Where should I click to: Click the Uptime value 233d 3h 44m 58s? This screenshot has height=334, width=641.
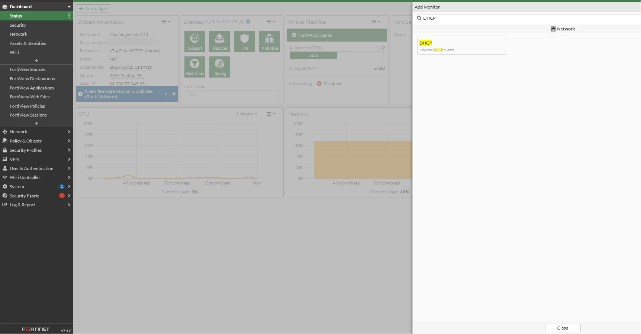(126, 76)
